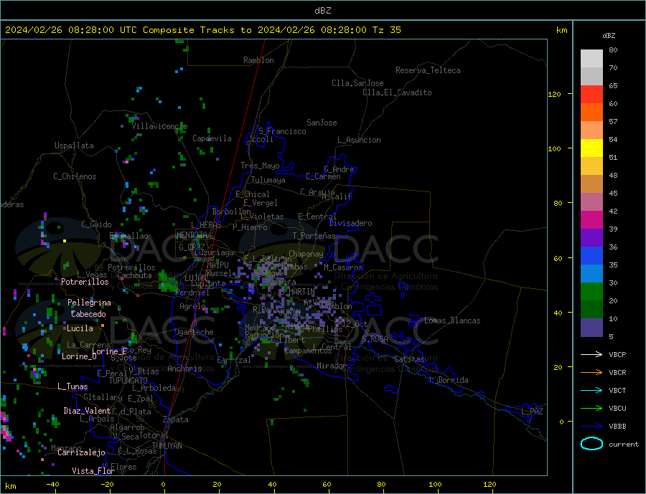Screen dimensions: 646x494
Task: Click the blue VBBB arrow in the legend
Action: click(x=591, y=426)
